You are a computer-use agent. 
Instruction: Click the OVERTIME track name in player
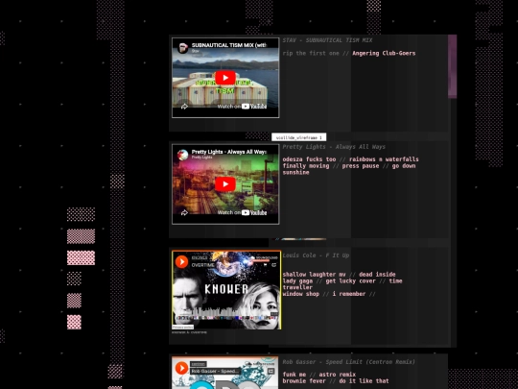coord(202,265)
